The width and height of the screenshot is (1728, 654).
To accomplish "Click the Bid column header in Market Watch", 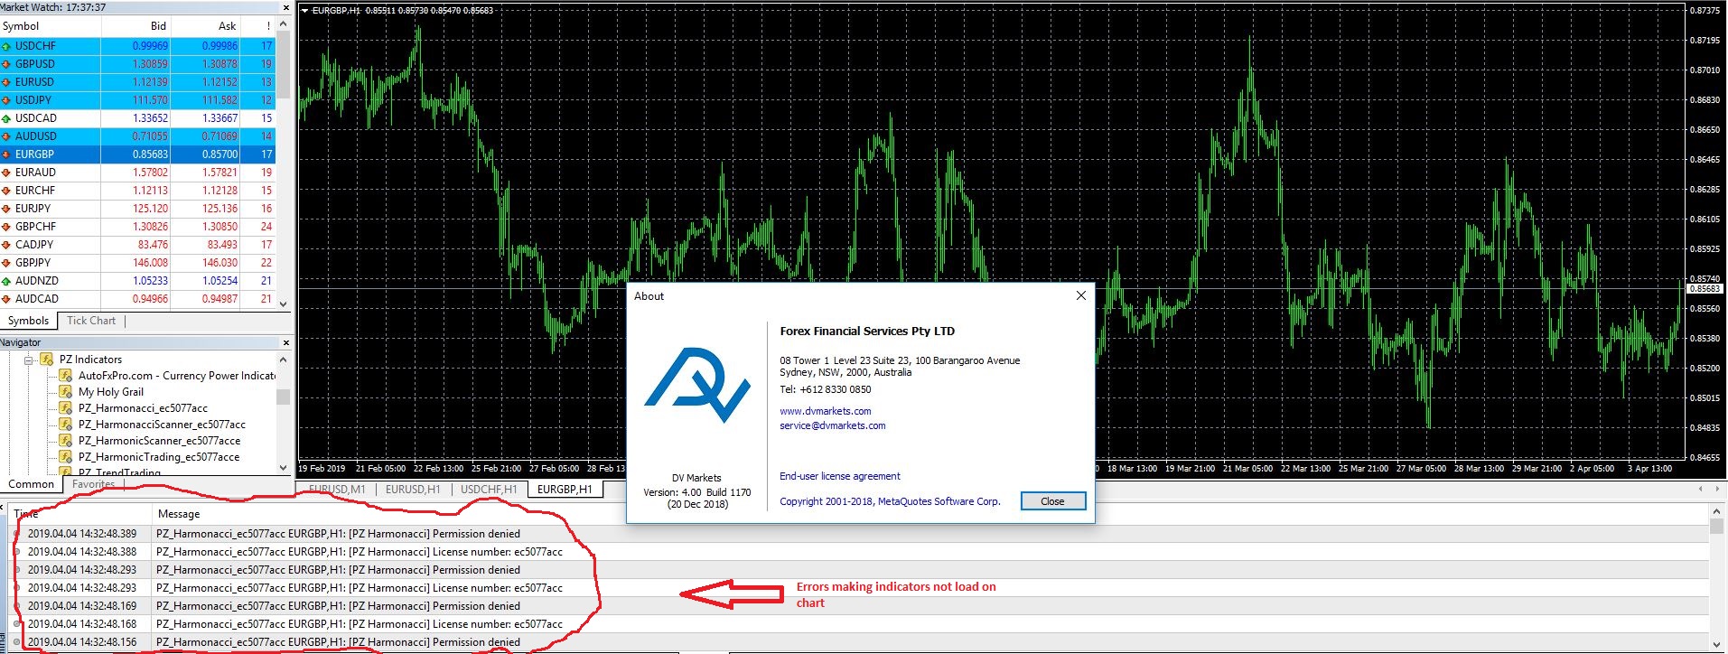I will pyautogui.click(x=135, y=26).
